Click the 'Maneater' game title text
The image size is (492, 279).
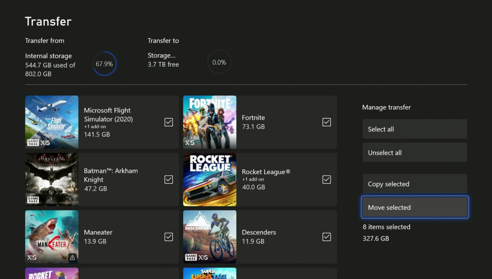coord(98,233)
